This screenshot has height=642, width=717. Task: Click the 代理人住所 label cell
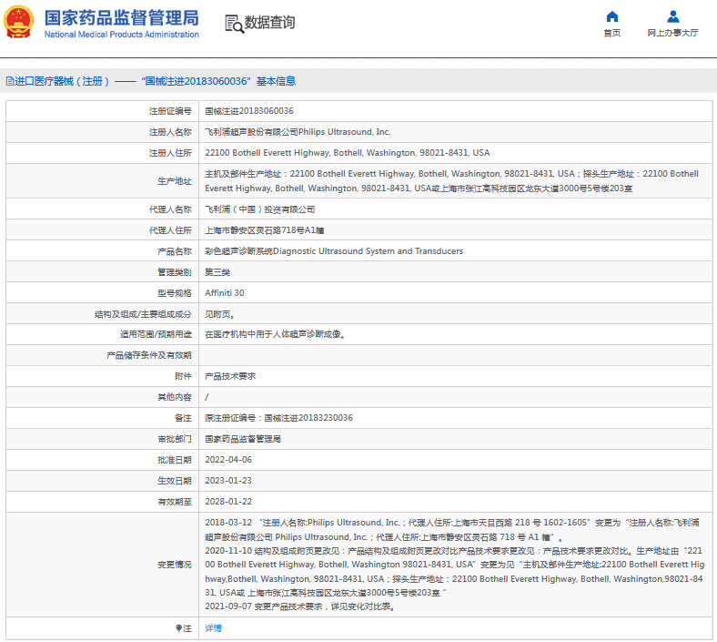coord(103,230)
